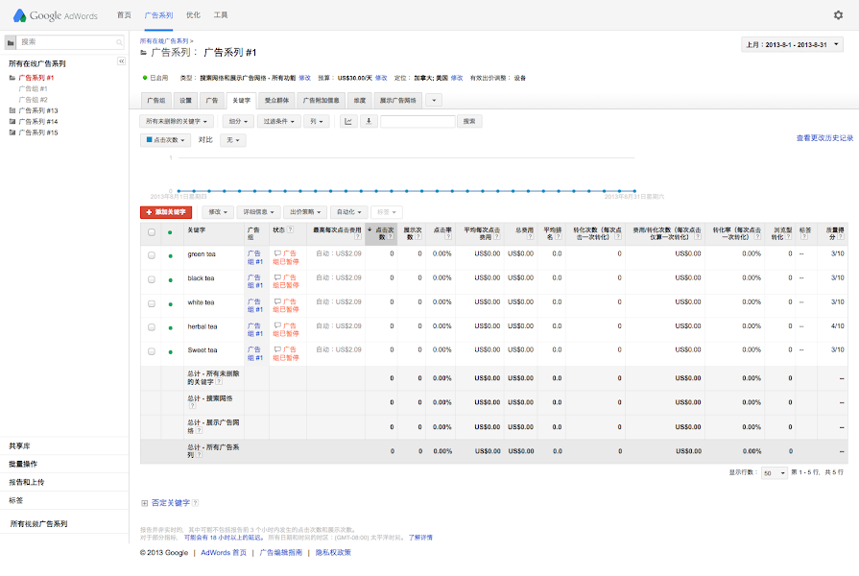The width and height of the screenshot is (859, 576).
Task: Open the 过滤条件 dropdown
Action: pyautogui.click(x=279, y=121)
